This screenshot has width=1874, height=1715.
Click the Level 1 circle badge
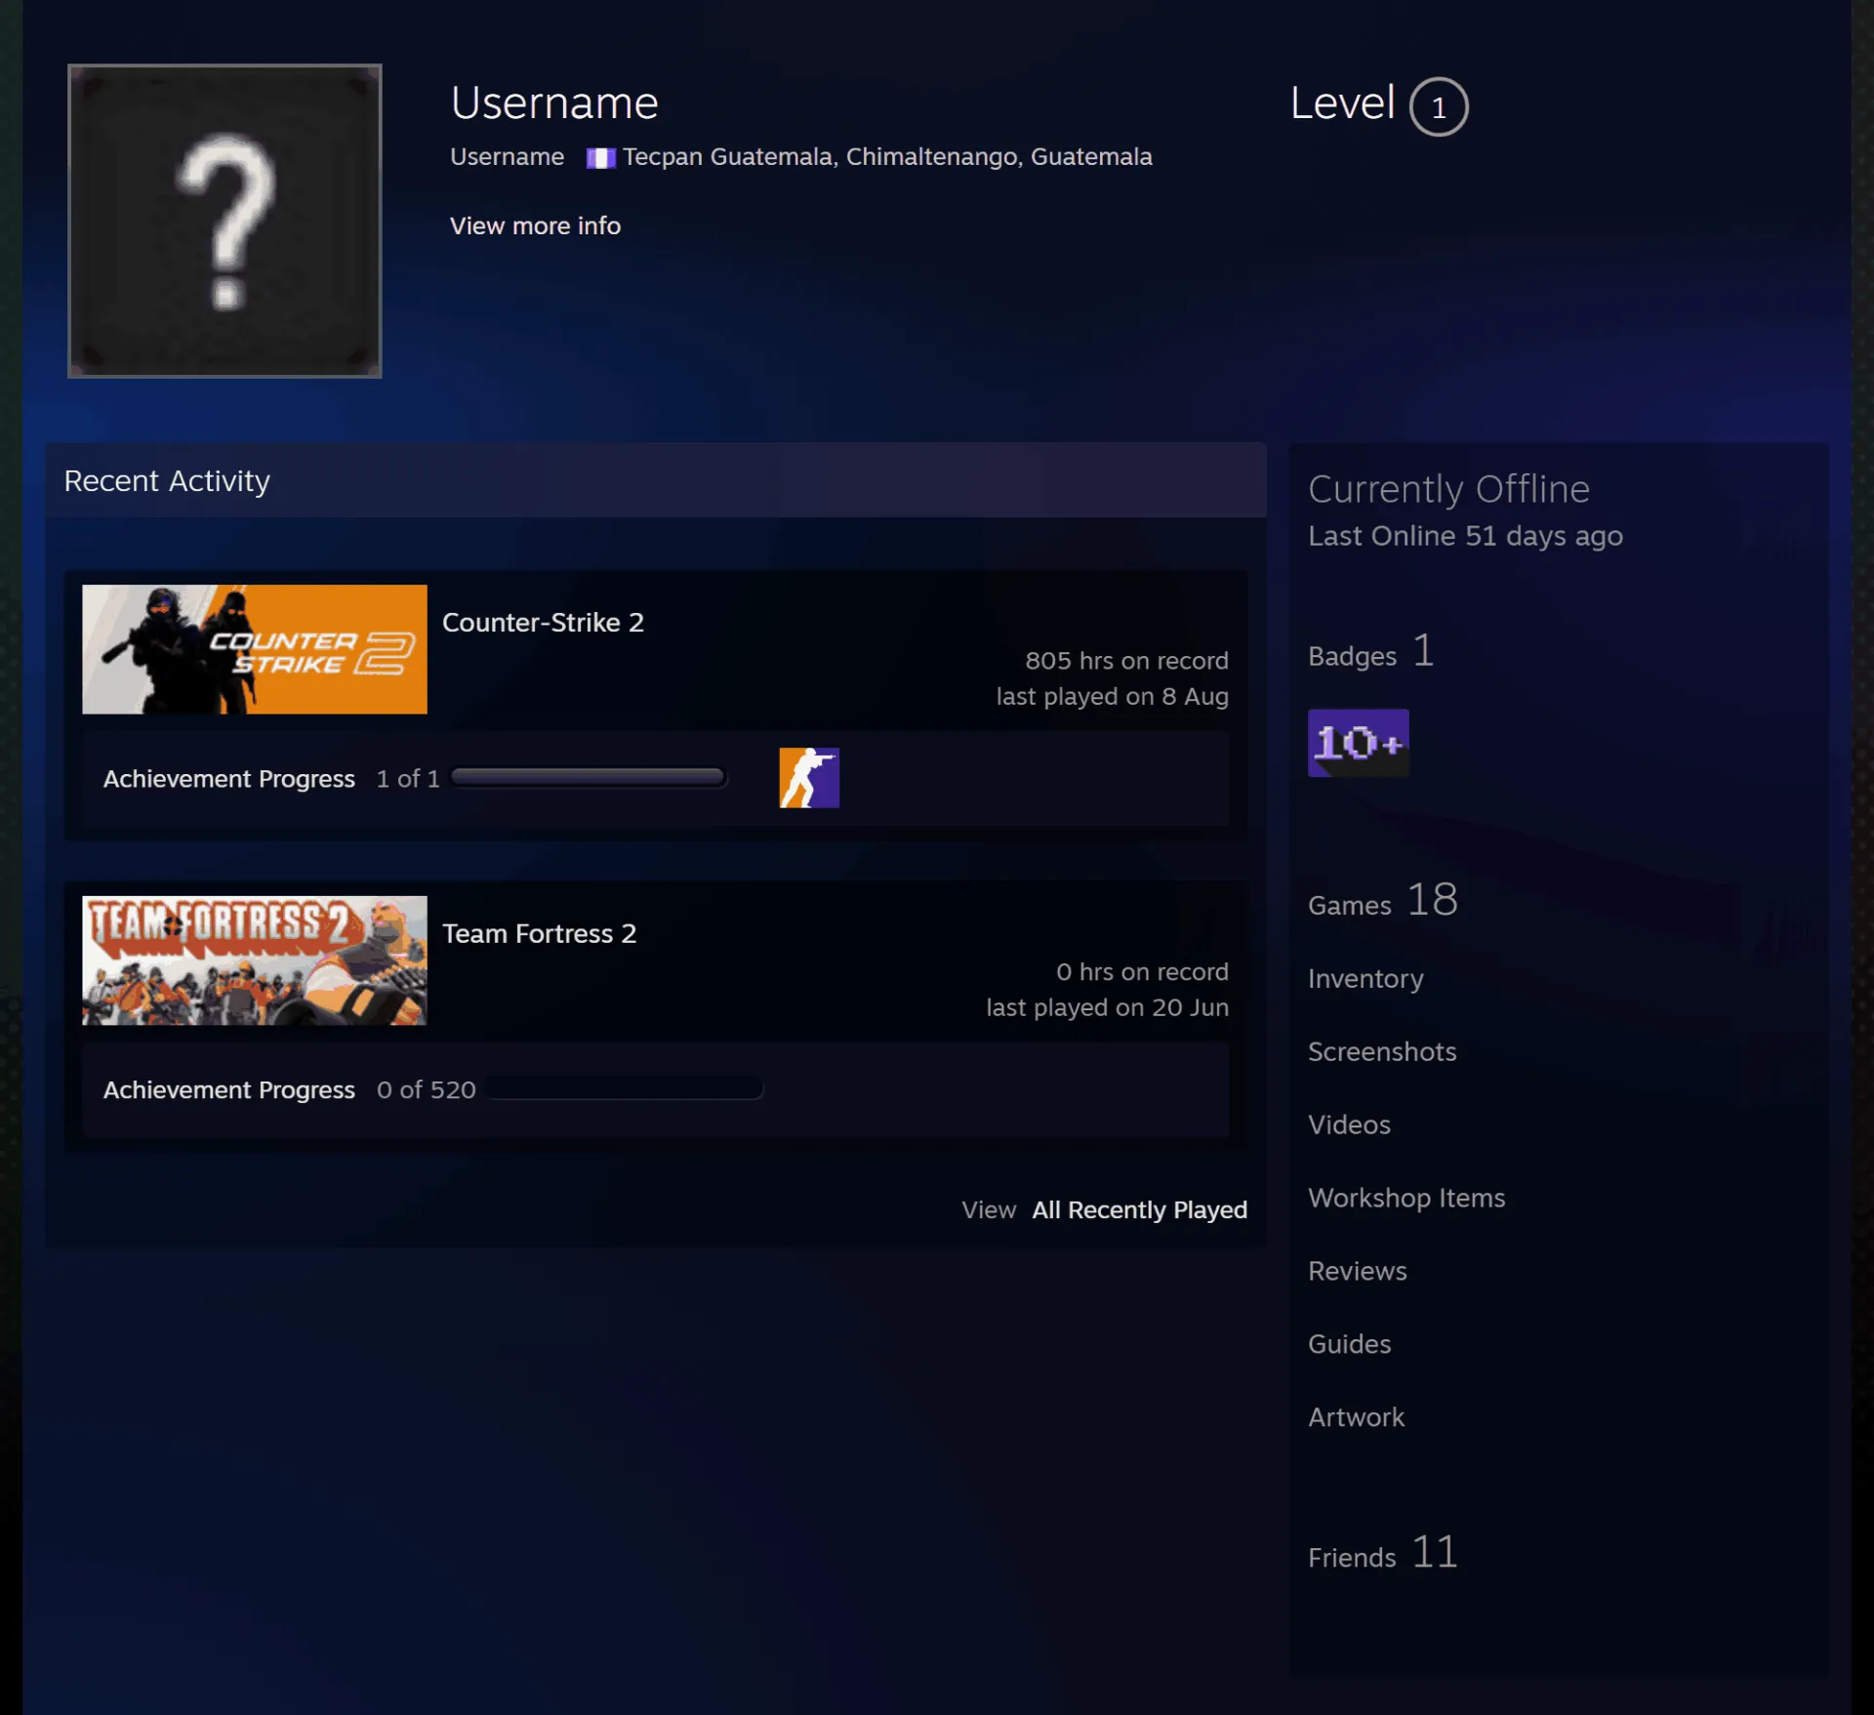click(1439, 106)
